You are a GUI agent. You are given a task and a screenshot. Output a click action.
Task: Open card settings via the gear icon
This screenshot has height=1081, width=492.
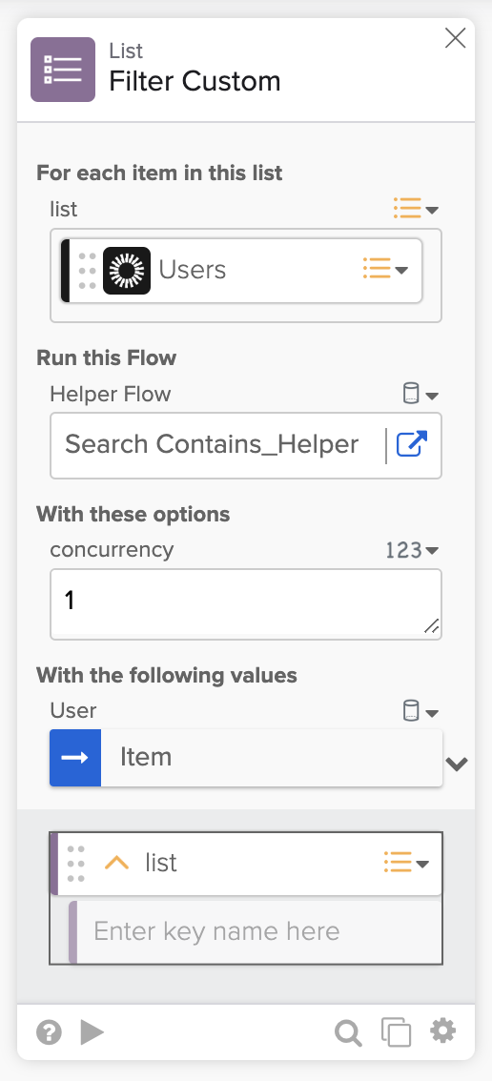coord(443,1032)
